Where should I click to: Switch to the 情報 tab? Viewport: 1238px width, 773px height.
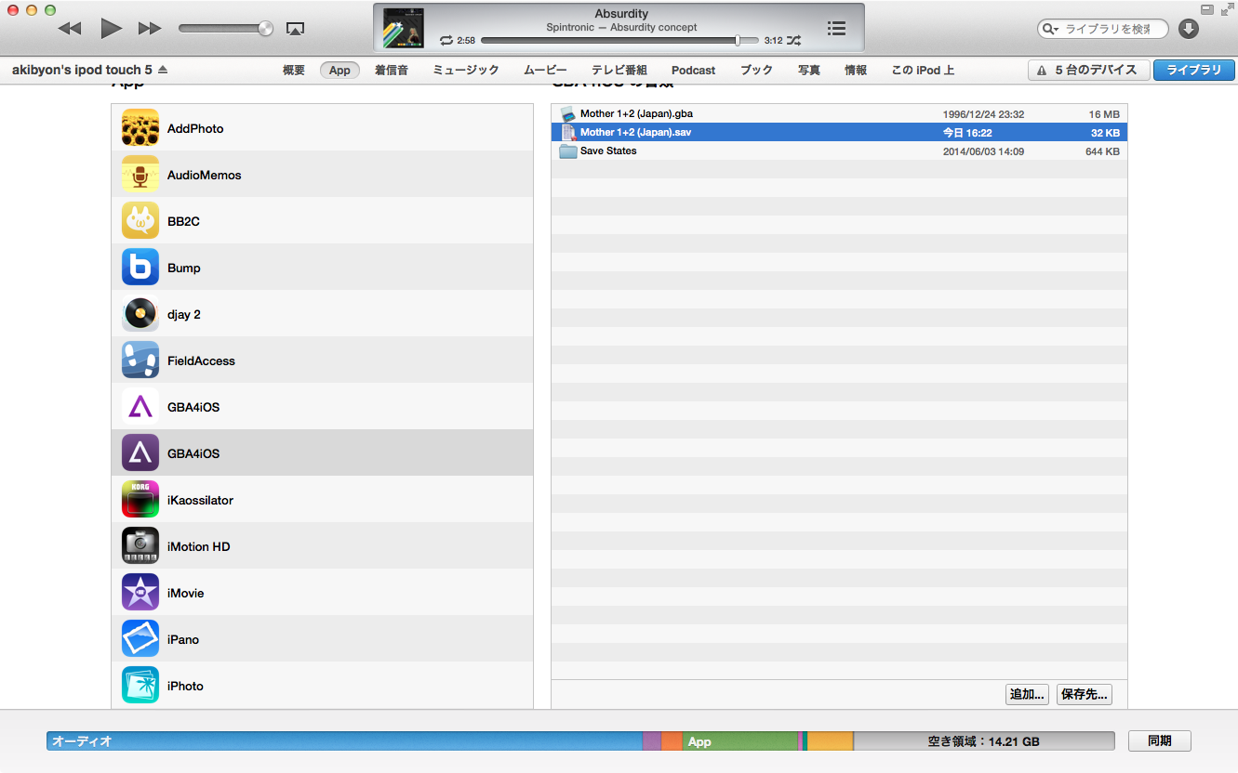pyautogui.click(x=856, y=70)
